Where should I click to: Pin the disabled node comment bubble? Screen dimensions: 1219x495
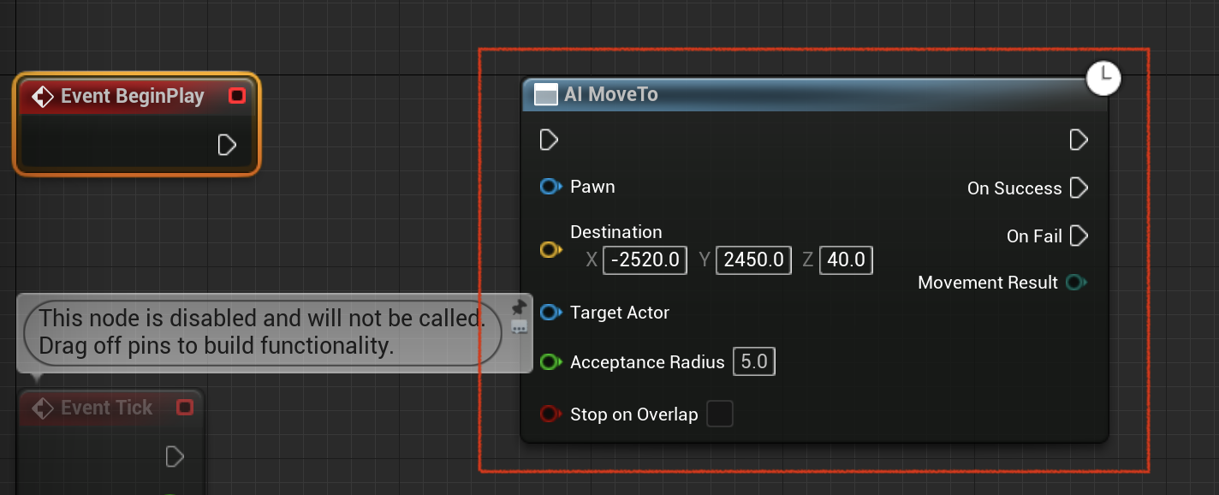click(519, 307)
